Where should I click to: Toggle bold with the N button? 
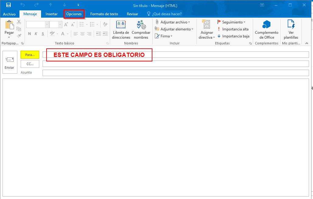coord(29,34)
